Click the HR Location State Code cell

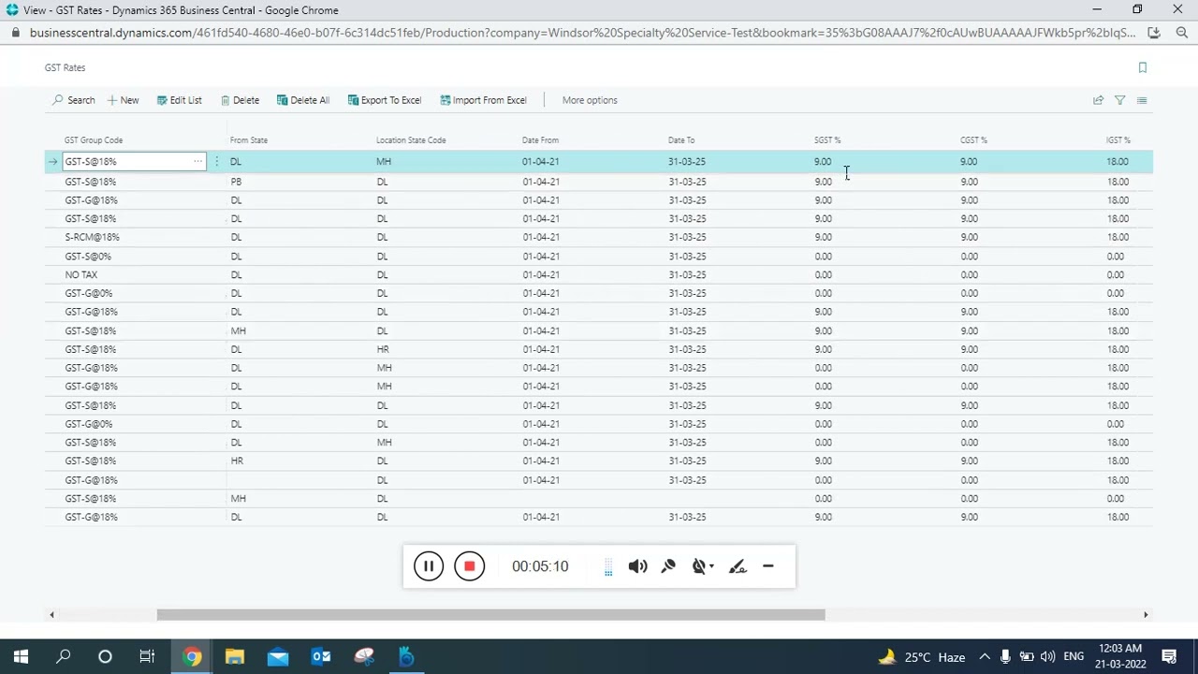(x=383, y=349)
